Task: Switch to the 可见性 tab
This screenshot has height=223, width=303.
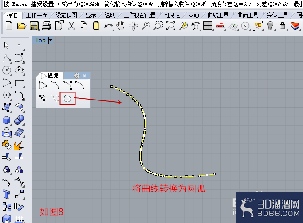Action: [172, 15]
